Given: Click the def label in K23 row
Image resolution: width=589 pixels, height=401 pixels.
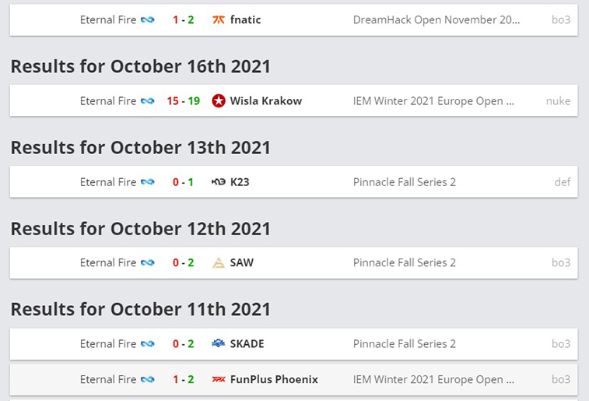Looking at the screenshot, I should coord(563,182).
